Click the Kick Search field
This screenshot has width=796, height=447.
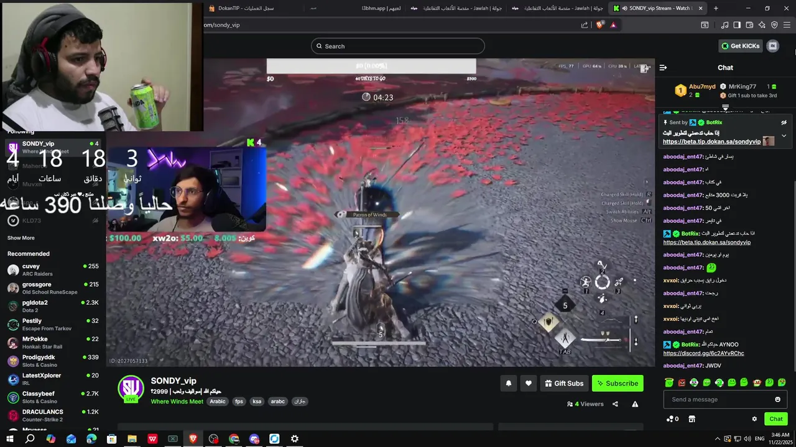click(398, 46)
